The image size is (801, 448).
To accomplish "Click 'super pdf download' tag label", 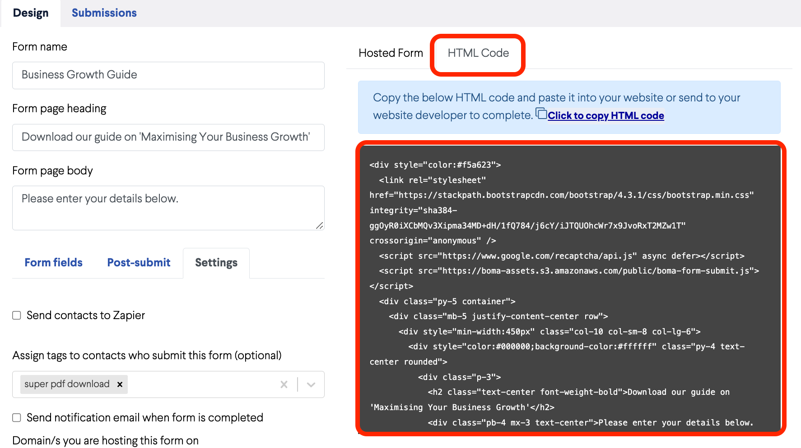I will (67, 384).
